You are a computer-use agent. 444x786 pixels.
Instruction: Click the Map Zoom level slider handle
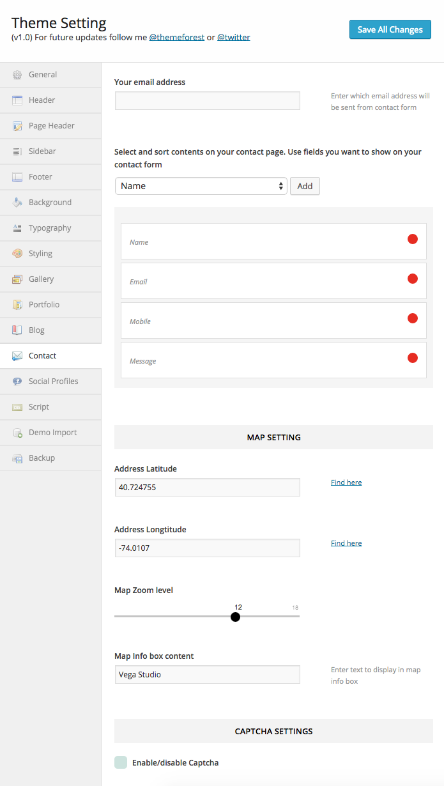pyautogui.click(x=235, y=617)
